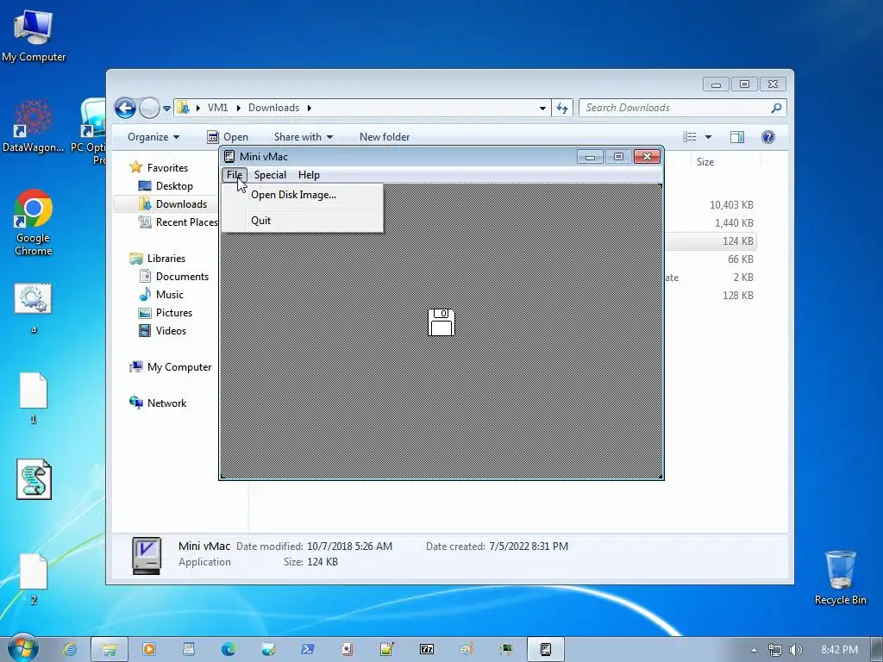Select Desktop in the navigation pane
The height and width of the screenshot is (662, 883).
pos(174,186)
